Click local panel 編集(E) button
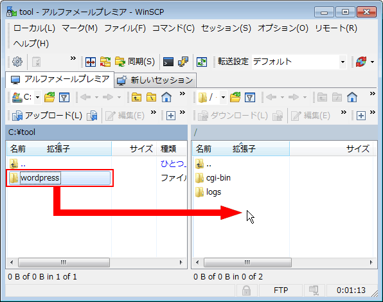383x302 pixels. [x=125, y=116]
